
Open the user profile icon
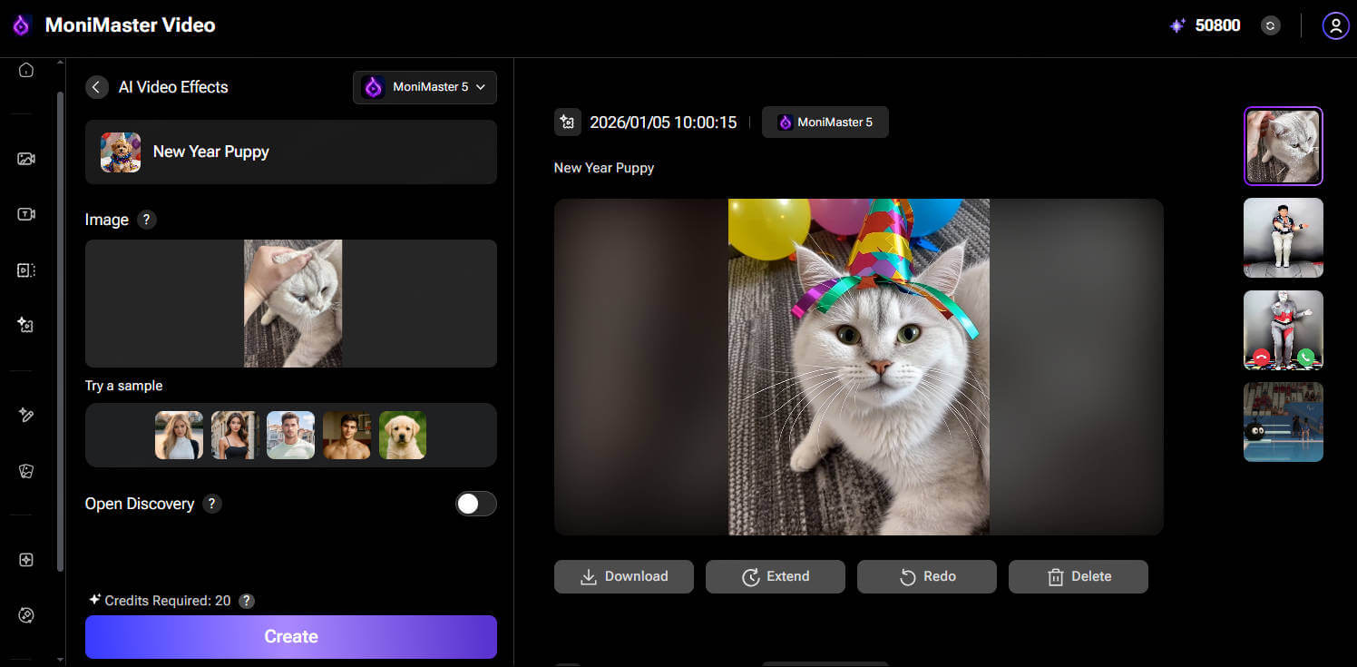coord(1335,26)
